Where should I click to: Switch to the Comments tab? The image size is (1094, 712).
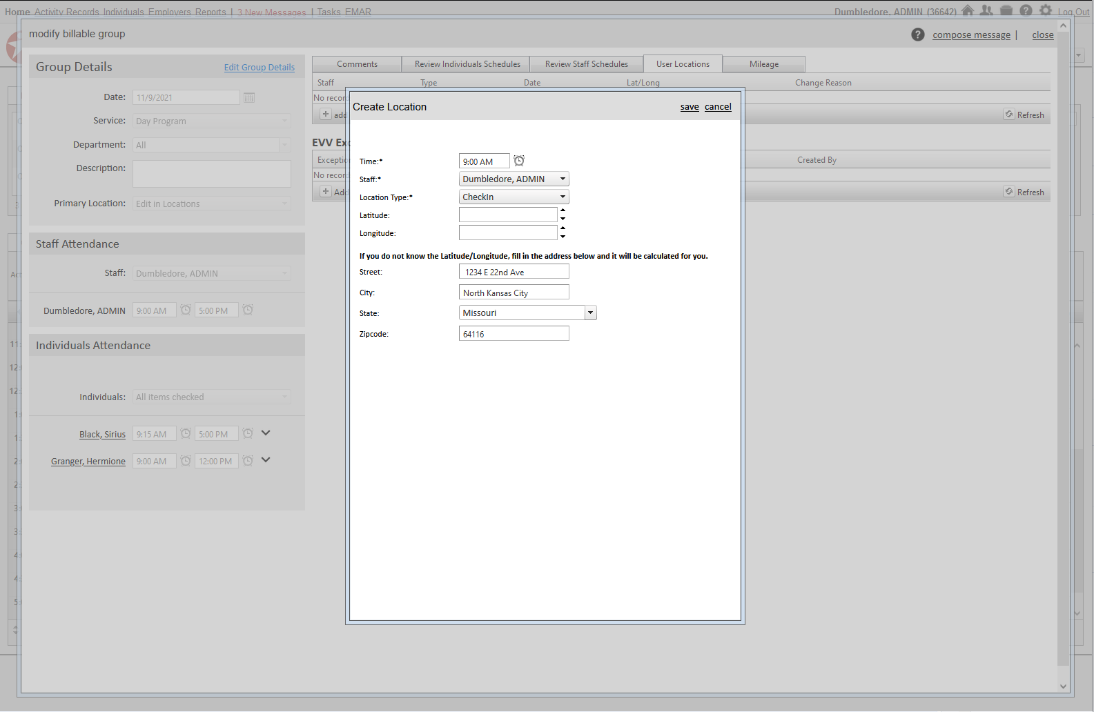[x=357, y=64]
